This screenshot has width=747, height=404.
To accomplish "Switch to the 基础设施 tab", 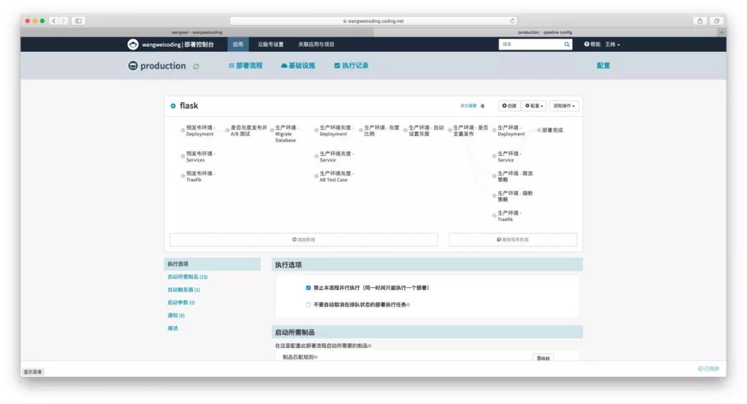I will [297, 66].
